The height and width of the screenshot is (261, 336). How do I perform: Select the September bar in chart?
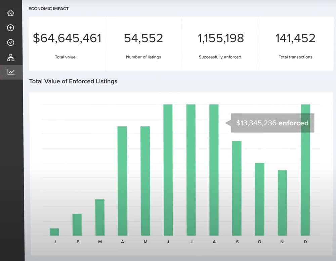pos(237,188)
